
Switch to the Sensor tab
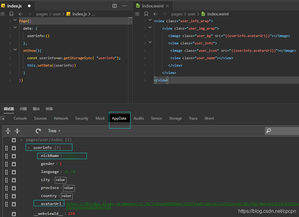156,118
